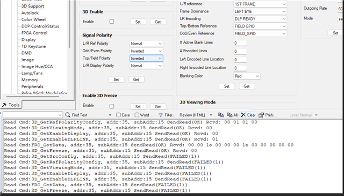Open the search text combo box
Screen dimensions: 344x196
coord(33,115)
